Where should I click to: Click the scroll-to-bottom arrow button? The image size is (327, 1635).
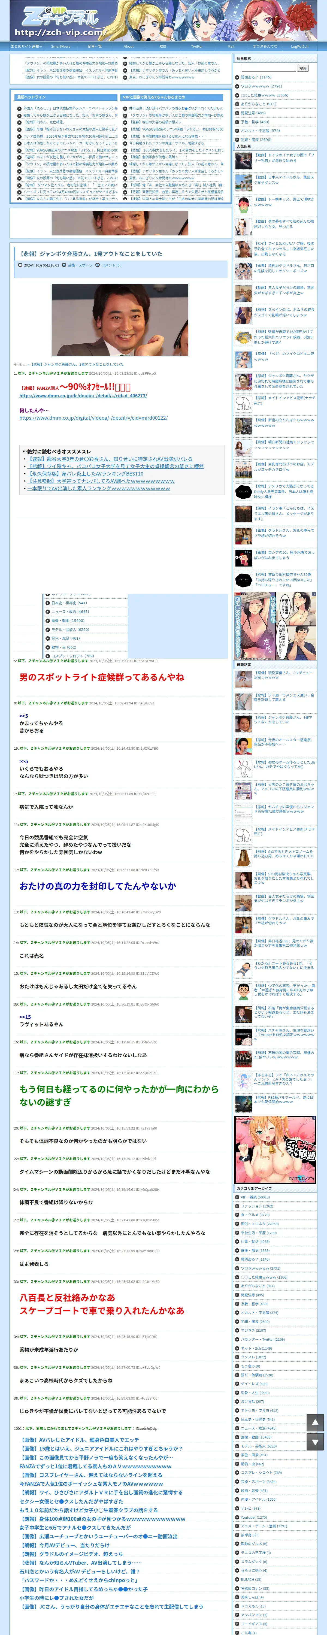pyautogui.click(x=315, y=1442)
